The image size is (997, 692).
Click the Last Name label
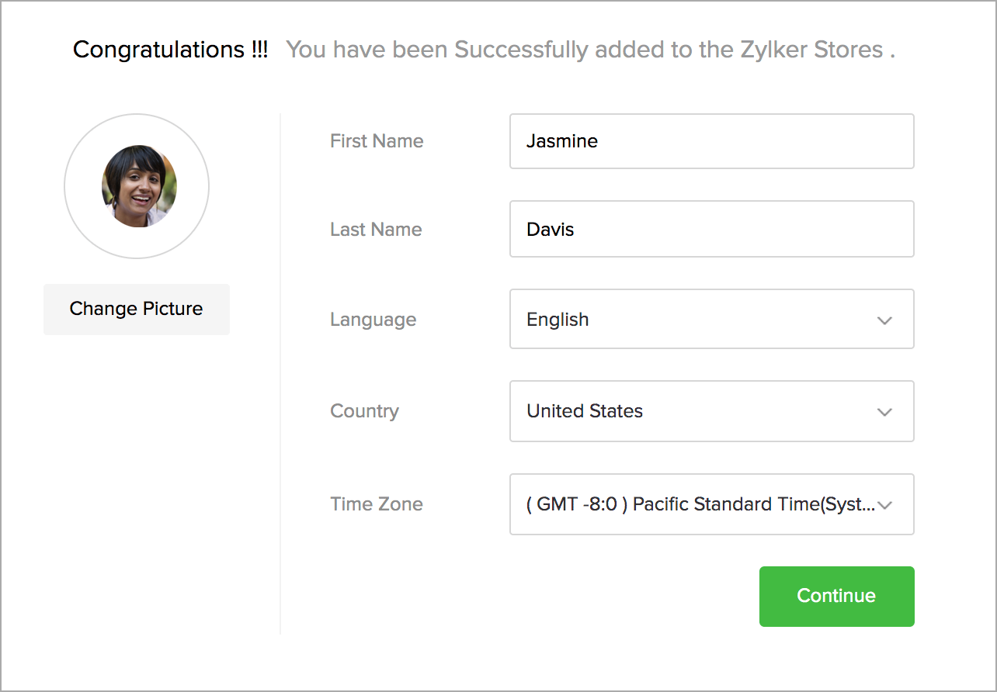(376, 230)
